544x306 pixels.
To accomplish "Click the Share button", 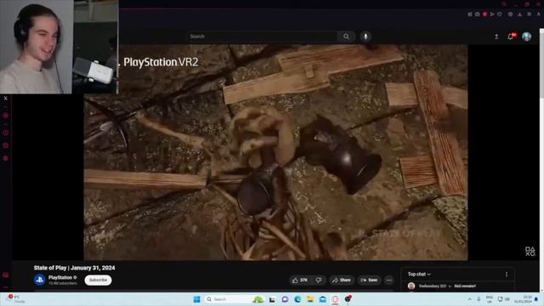I will (x=342, y=280).
